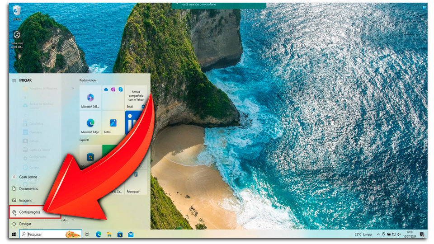Click the Produtividade group heading
Screen dimensions: 434x244
[x=87, y=80]
